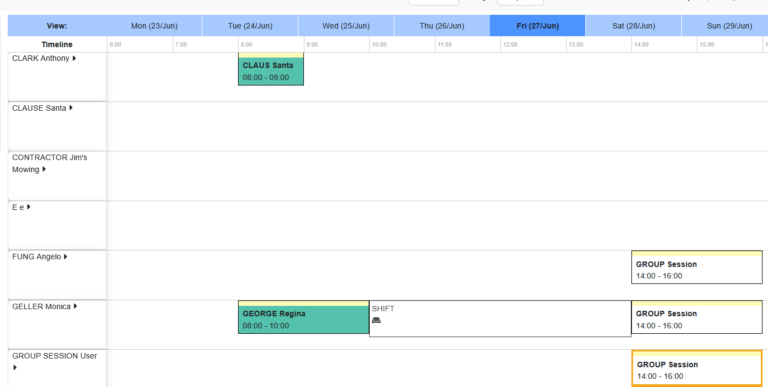View the Sat (28/Jun) schedule
Screen dimensions: 768x387
pyautogui.click(x=633, y=25)
